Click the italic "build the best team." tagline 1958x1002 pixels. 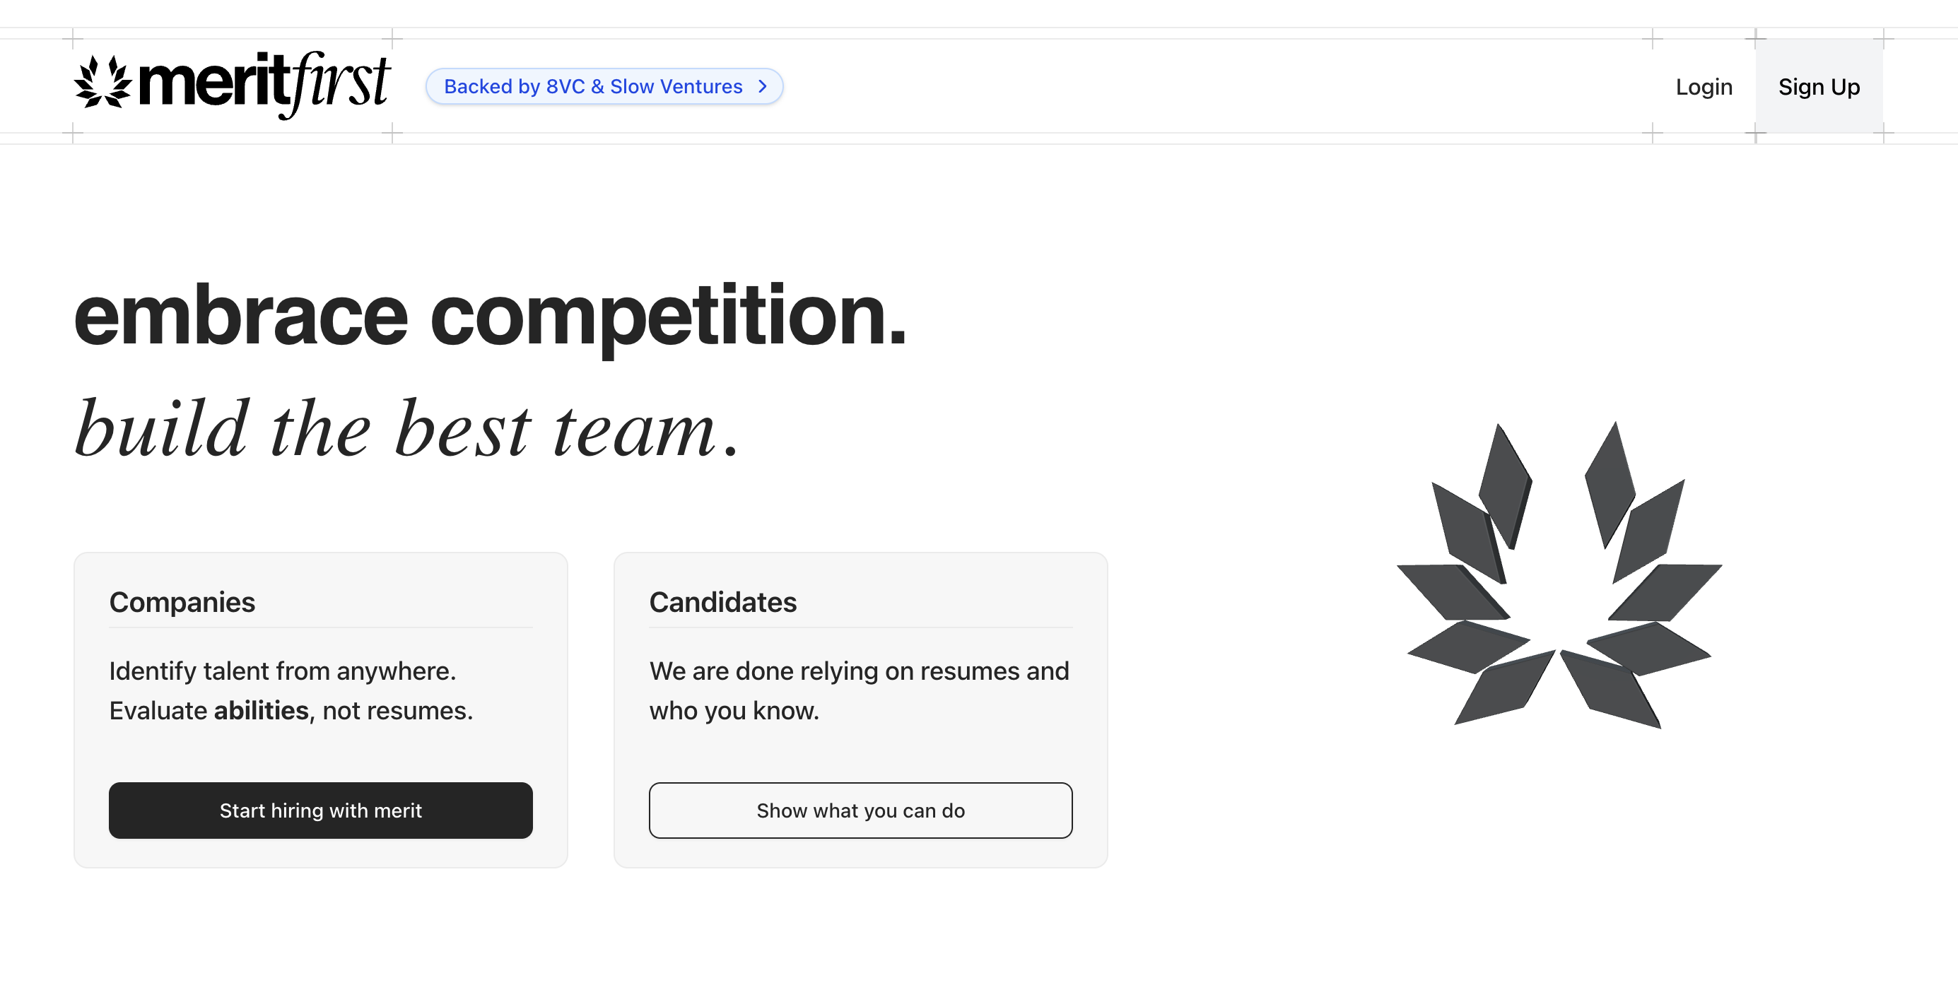(407, 430)
